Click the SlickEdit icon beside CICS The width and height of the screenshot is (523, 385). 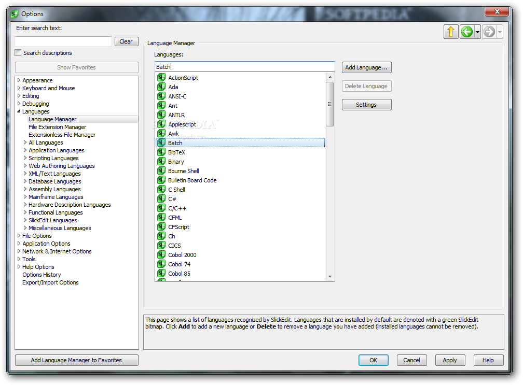161,245
